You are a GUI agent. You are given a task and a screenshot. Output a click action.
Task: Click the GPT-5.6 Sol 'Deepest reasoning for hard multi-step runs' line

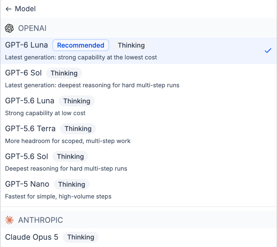click(66, 169)
